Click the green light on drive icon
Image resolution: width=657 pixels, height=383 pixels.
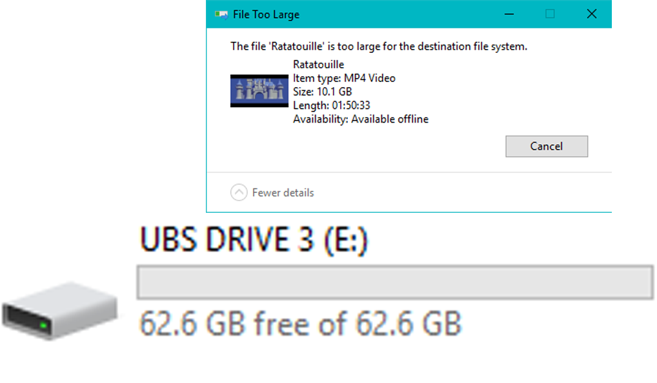point(43,325)
